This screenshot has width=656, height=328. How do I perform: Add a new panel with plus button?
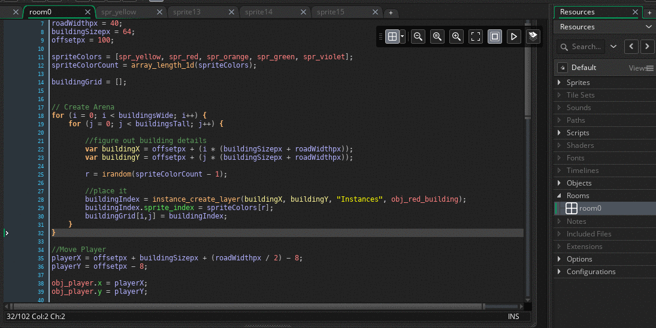650,13
